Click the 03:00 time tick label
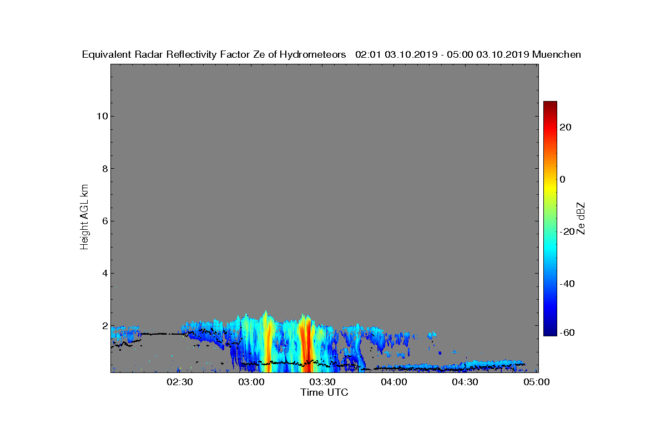The image size is (666, 444). 251,382
